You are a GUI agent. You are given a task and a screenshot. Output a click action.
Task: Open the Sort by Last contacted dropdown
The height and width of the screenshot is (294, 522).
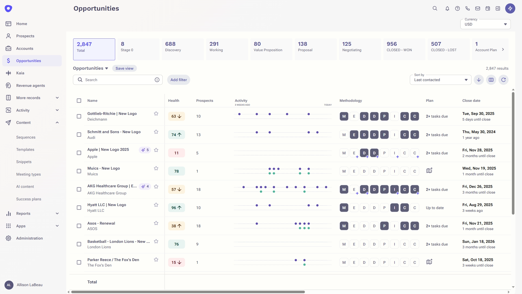(440, 80)
